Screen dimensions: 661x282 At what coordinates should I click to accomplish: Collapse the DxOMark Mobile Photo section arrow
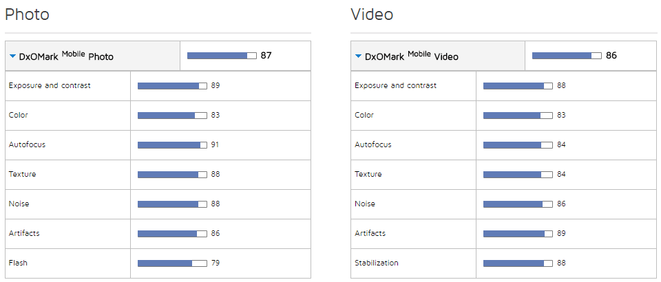pyautogui.click(x=13, y=56)
